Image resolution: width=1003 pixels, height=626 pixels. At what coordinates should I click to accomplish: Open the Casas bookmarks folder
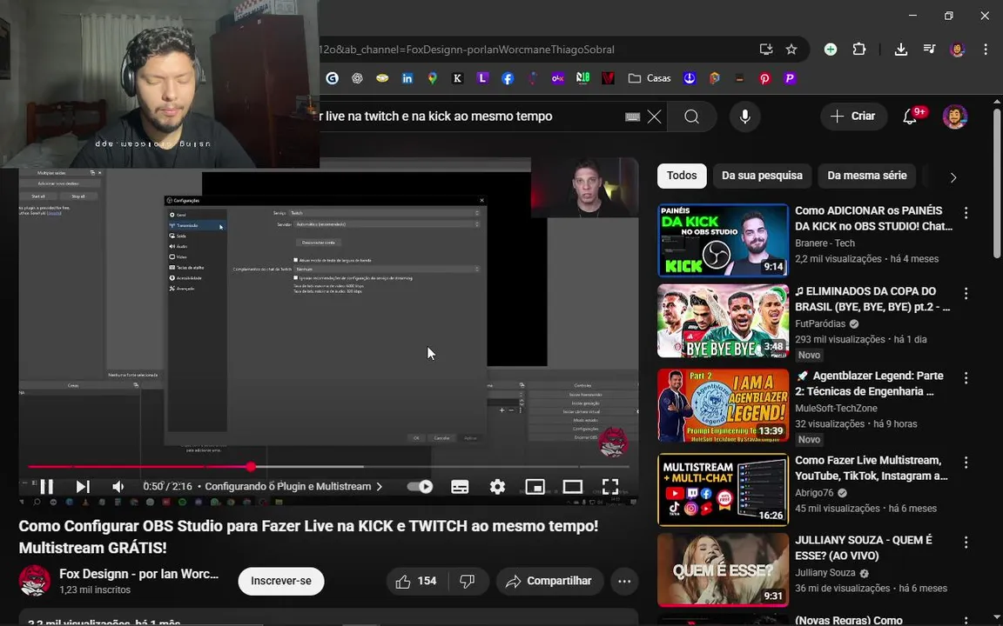click(650, 78)
